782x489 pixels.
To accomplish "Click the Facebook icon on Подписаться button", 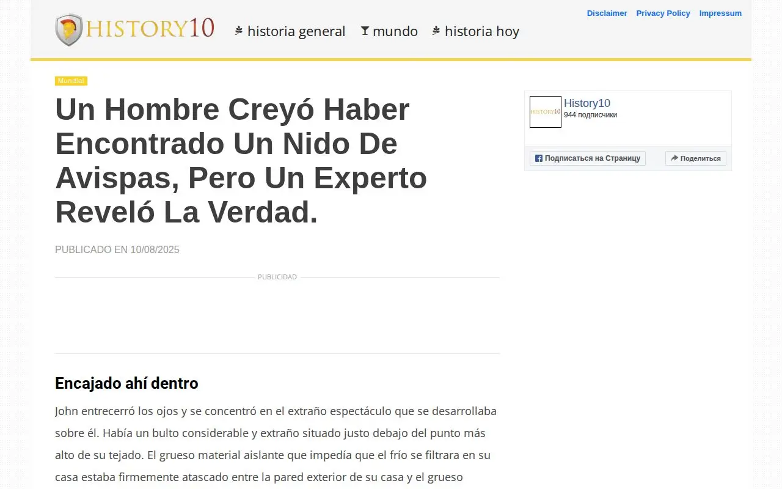I will tap(539, 158).
